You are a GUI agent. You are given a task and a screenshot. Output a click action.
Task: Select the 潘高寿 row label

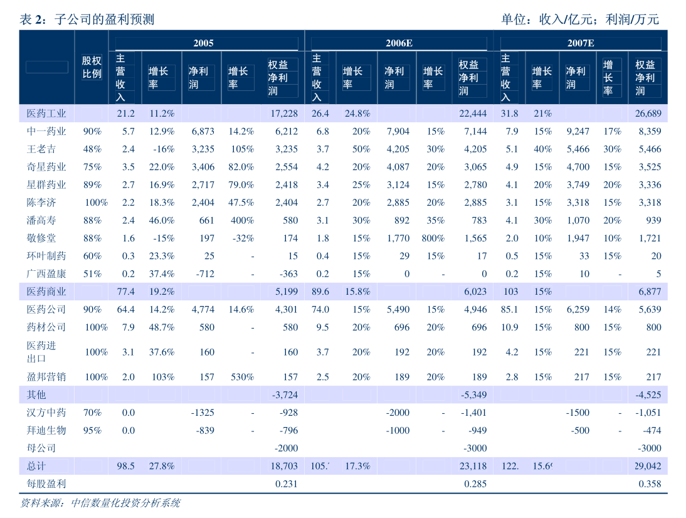[41, 220]
